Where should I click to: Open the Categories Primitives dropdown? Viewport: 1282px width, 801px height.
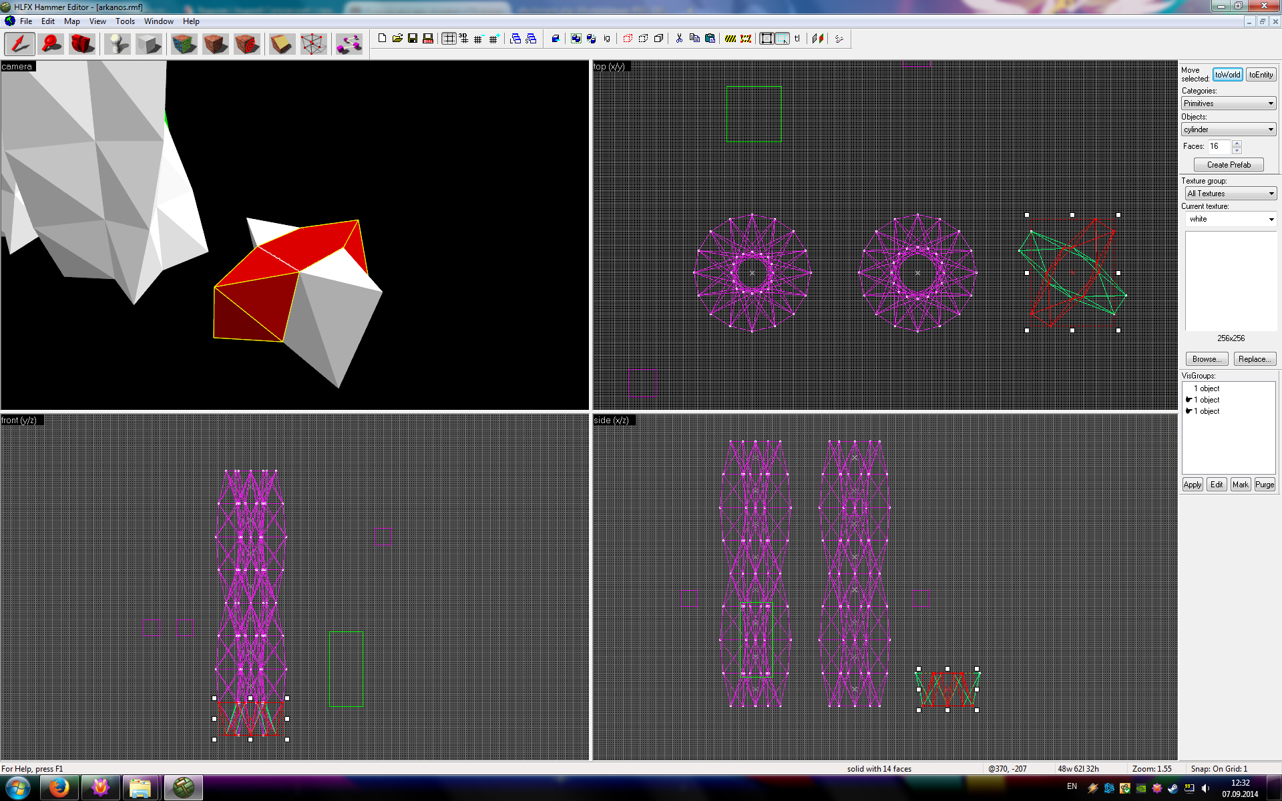(1229, 103)
